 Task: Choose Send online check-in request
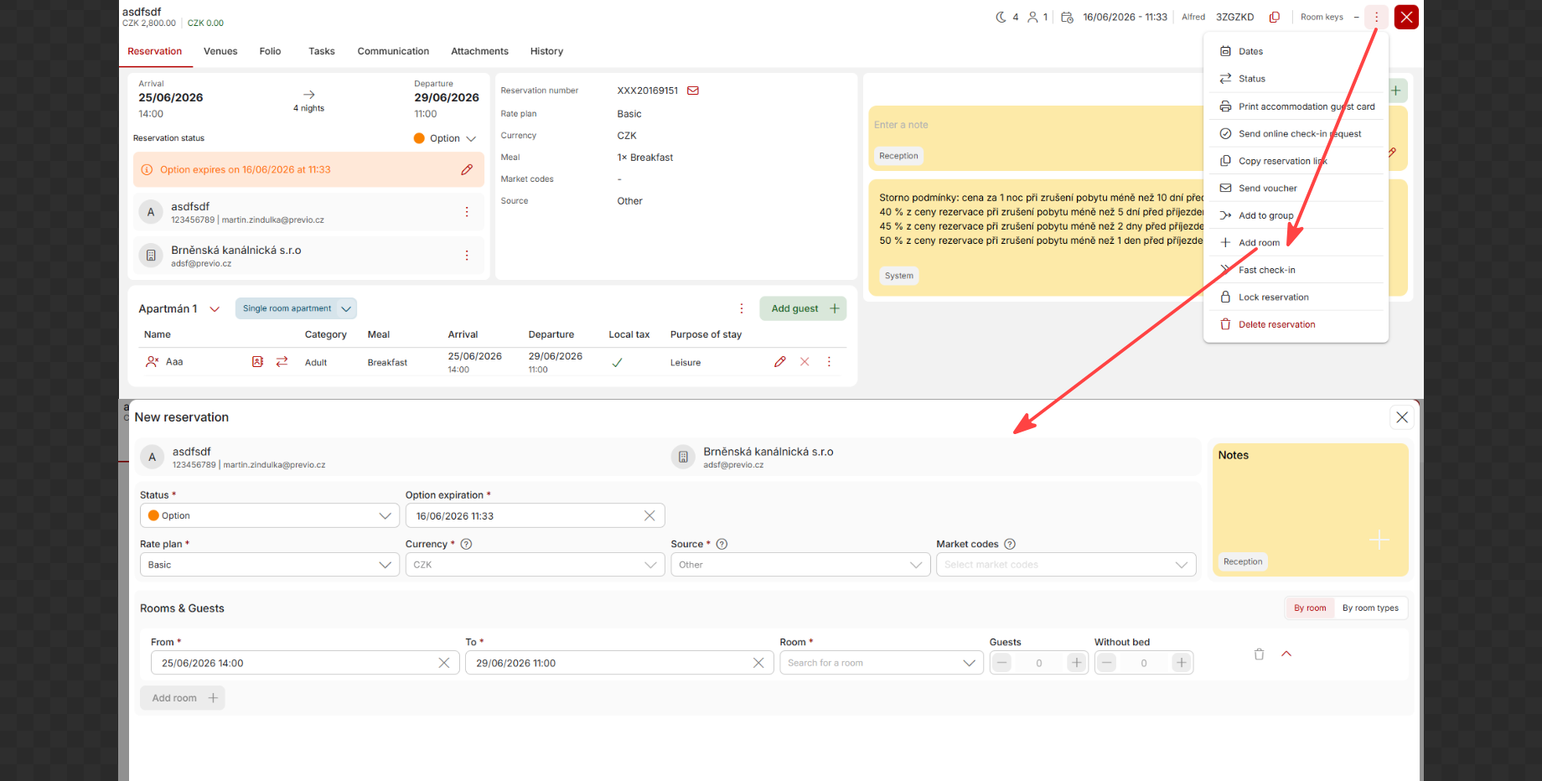(1296, 133)
